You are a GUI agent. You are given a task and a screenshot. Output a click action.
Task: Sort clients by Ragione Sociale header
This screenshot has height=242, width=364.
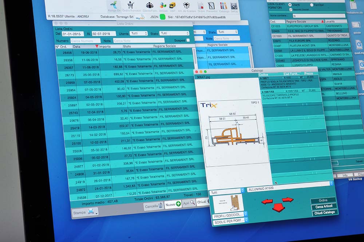(x=305, y=22)
